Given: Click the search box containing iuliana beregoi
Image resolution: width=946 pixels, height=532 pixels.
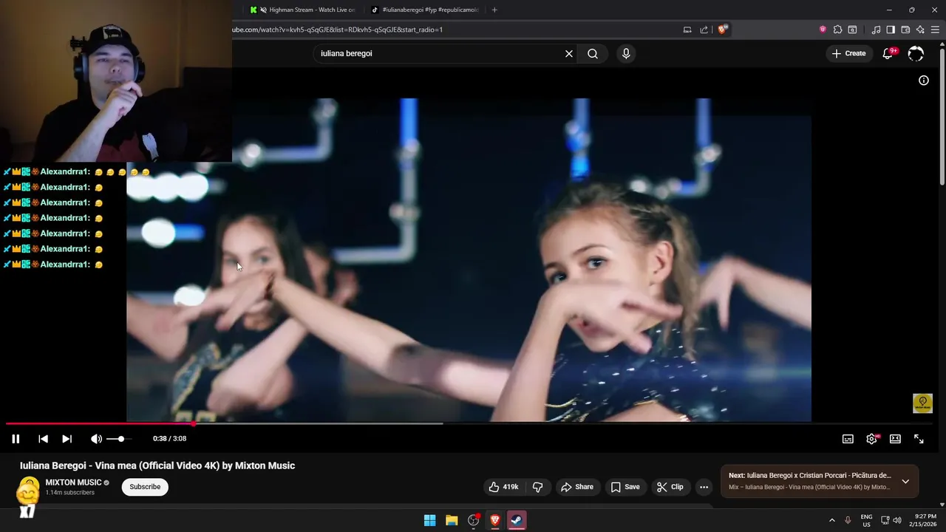Looking at the screenshot, I should click(x=436, y=53).
